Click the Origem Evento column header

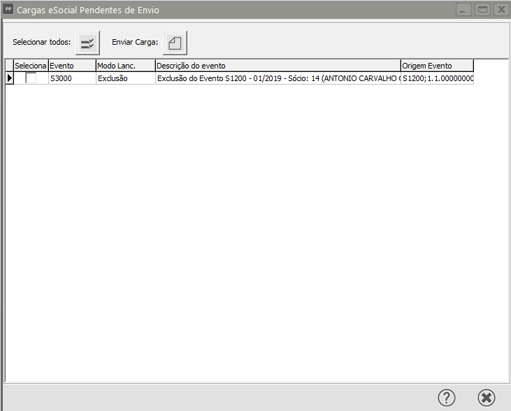[x=437, y=66]
